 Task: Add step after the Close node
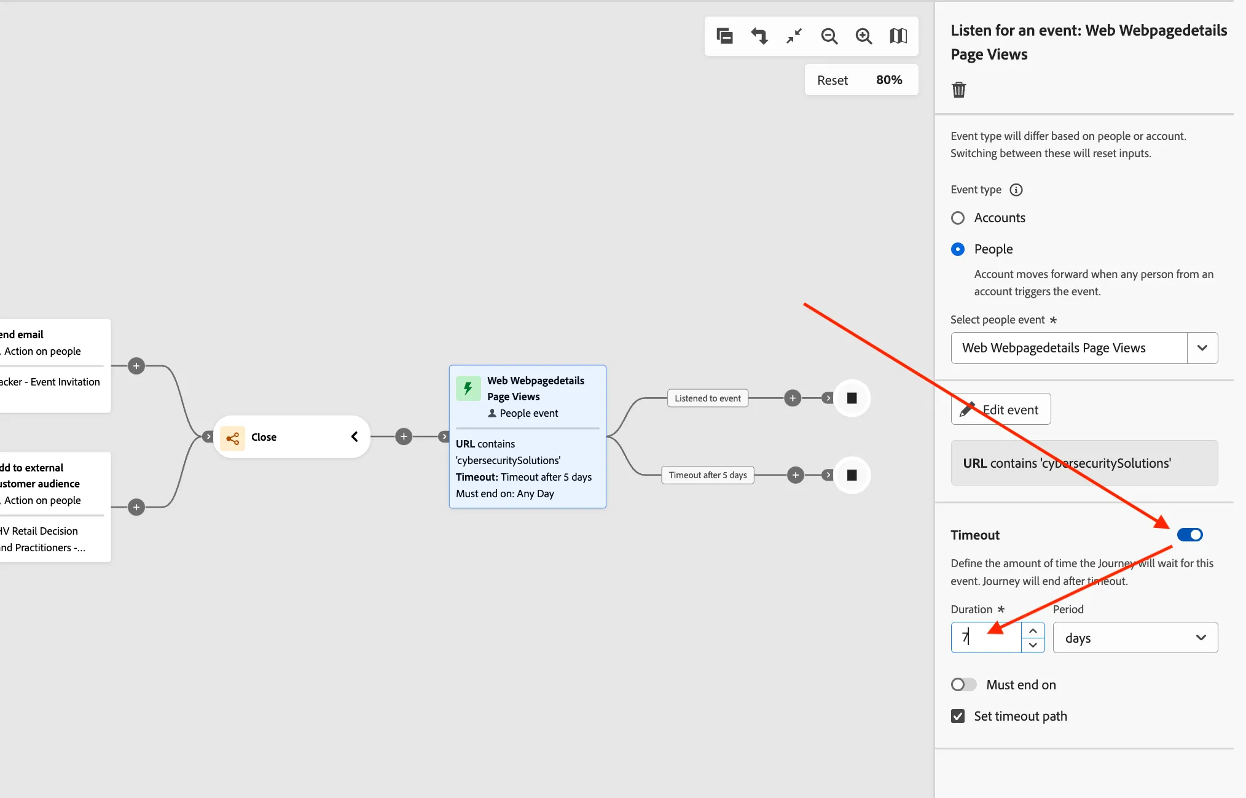404,437
